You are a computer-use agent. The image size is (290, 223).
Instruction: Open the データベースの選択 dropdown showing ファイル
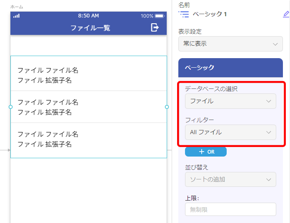point(230,101)
